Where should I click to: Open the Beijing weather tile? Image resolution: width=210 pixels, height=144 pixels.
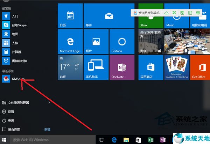click(70, 67)
